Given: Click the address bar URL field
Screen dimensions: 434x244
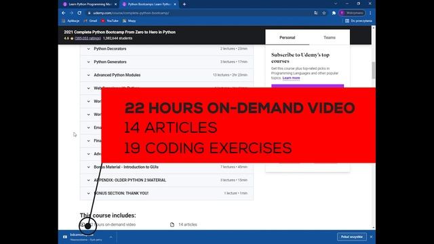Looking at the screenshot, I should pos(199,13).
